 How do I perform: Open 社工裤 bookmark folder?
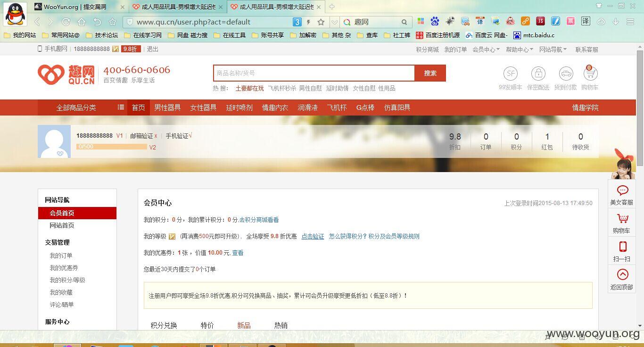[x=397, y=35]
